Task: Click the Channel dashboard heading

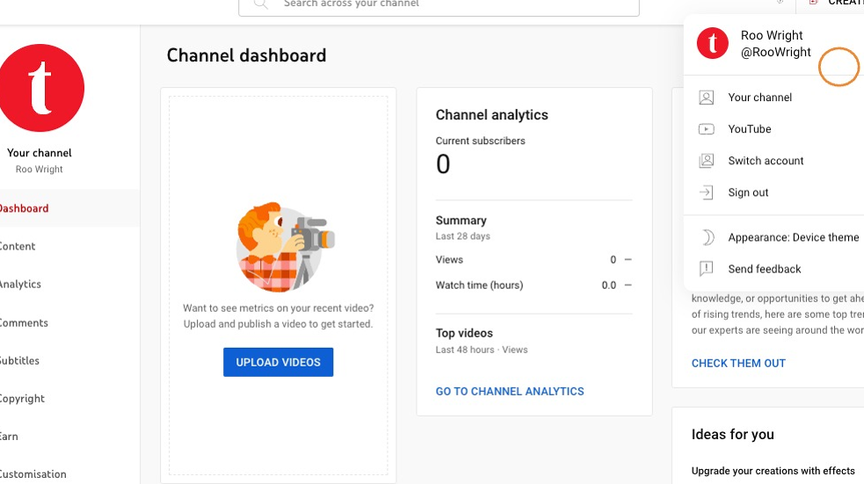Action: tap(246, 55)
